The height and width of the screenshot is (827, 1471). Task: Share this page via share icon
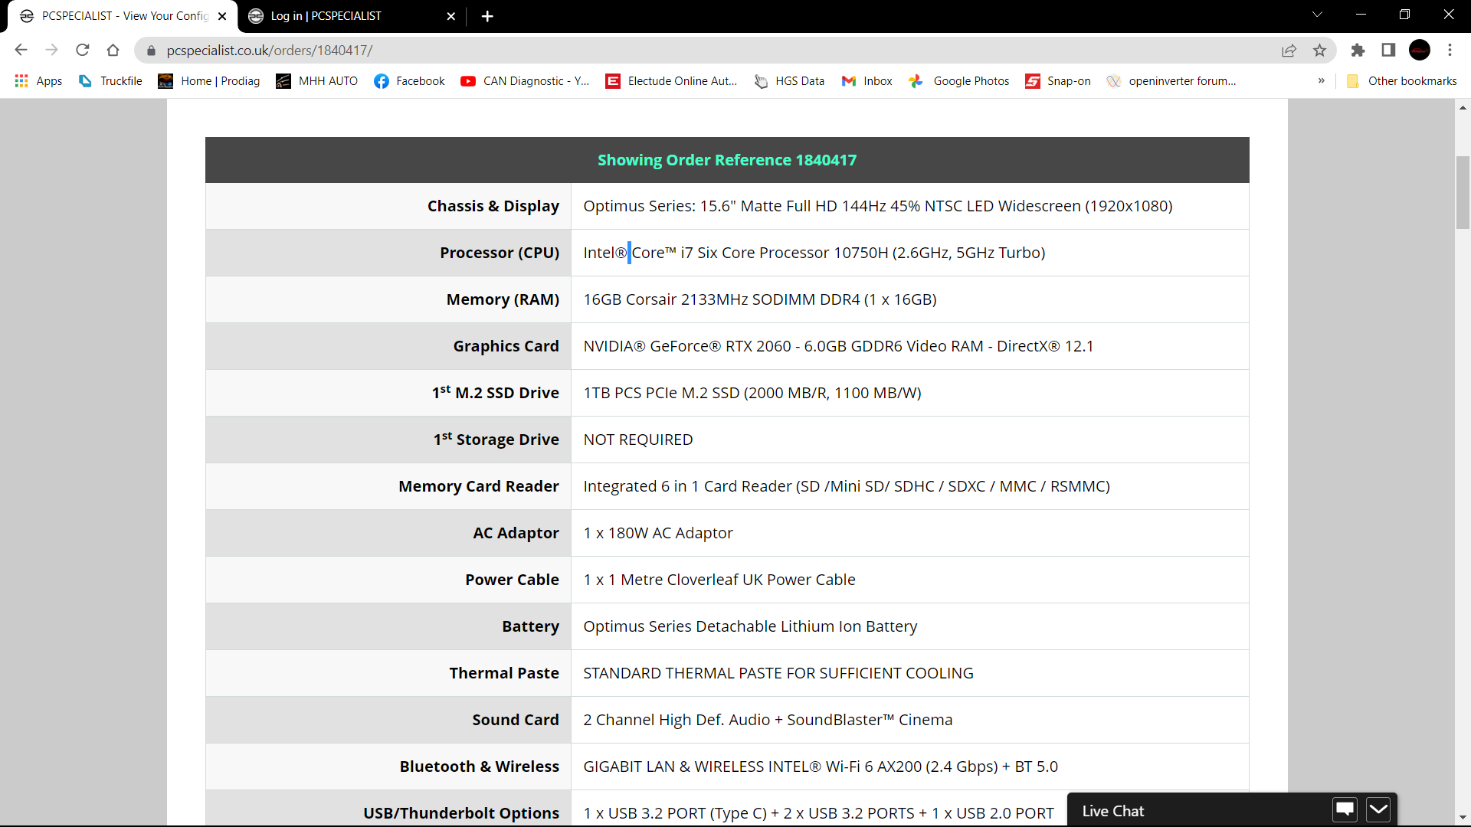1289,51
